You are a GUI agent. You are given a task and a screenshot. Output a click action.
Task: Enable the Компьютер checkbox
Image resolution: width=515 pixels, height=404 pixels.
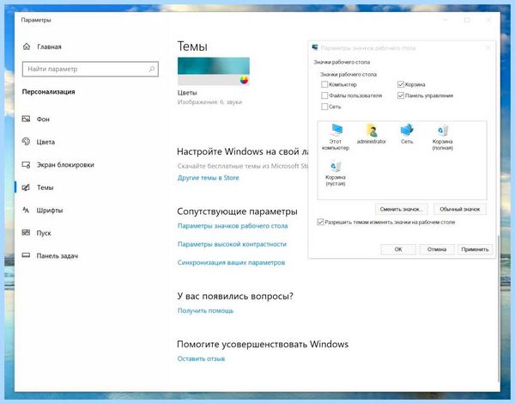[324, 84]
